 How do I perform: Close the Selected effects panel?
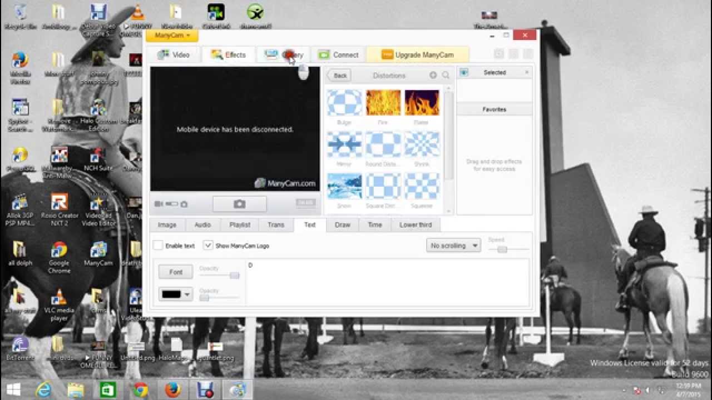pos(527,72)
